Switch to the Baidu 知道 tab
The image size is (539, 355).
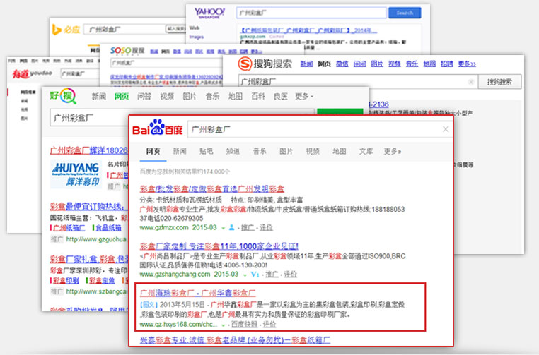coord(233,151)
